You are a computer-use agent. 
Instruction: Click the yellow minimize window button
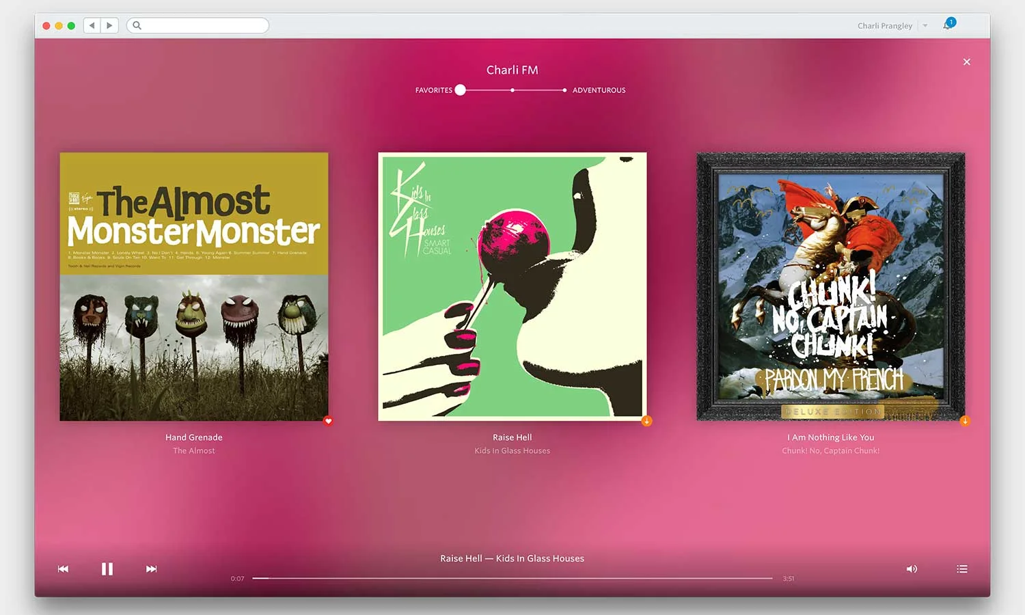[x=59, y=26]
